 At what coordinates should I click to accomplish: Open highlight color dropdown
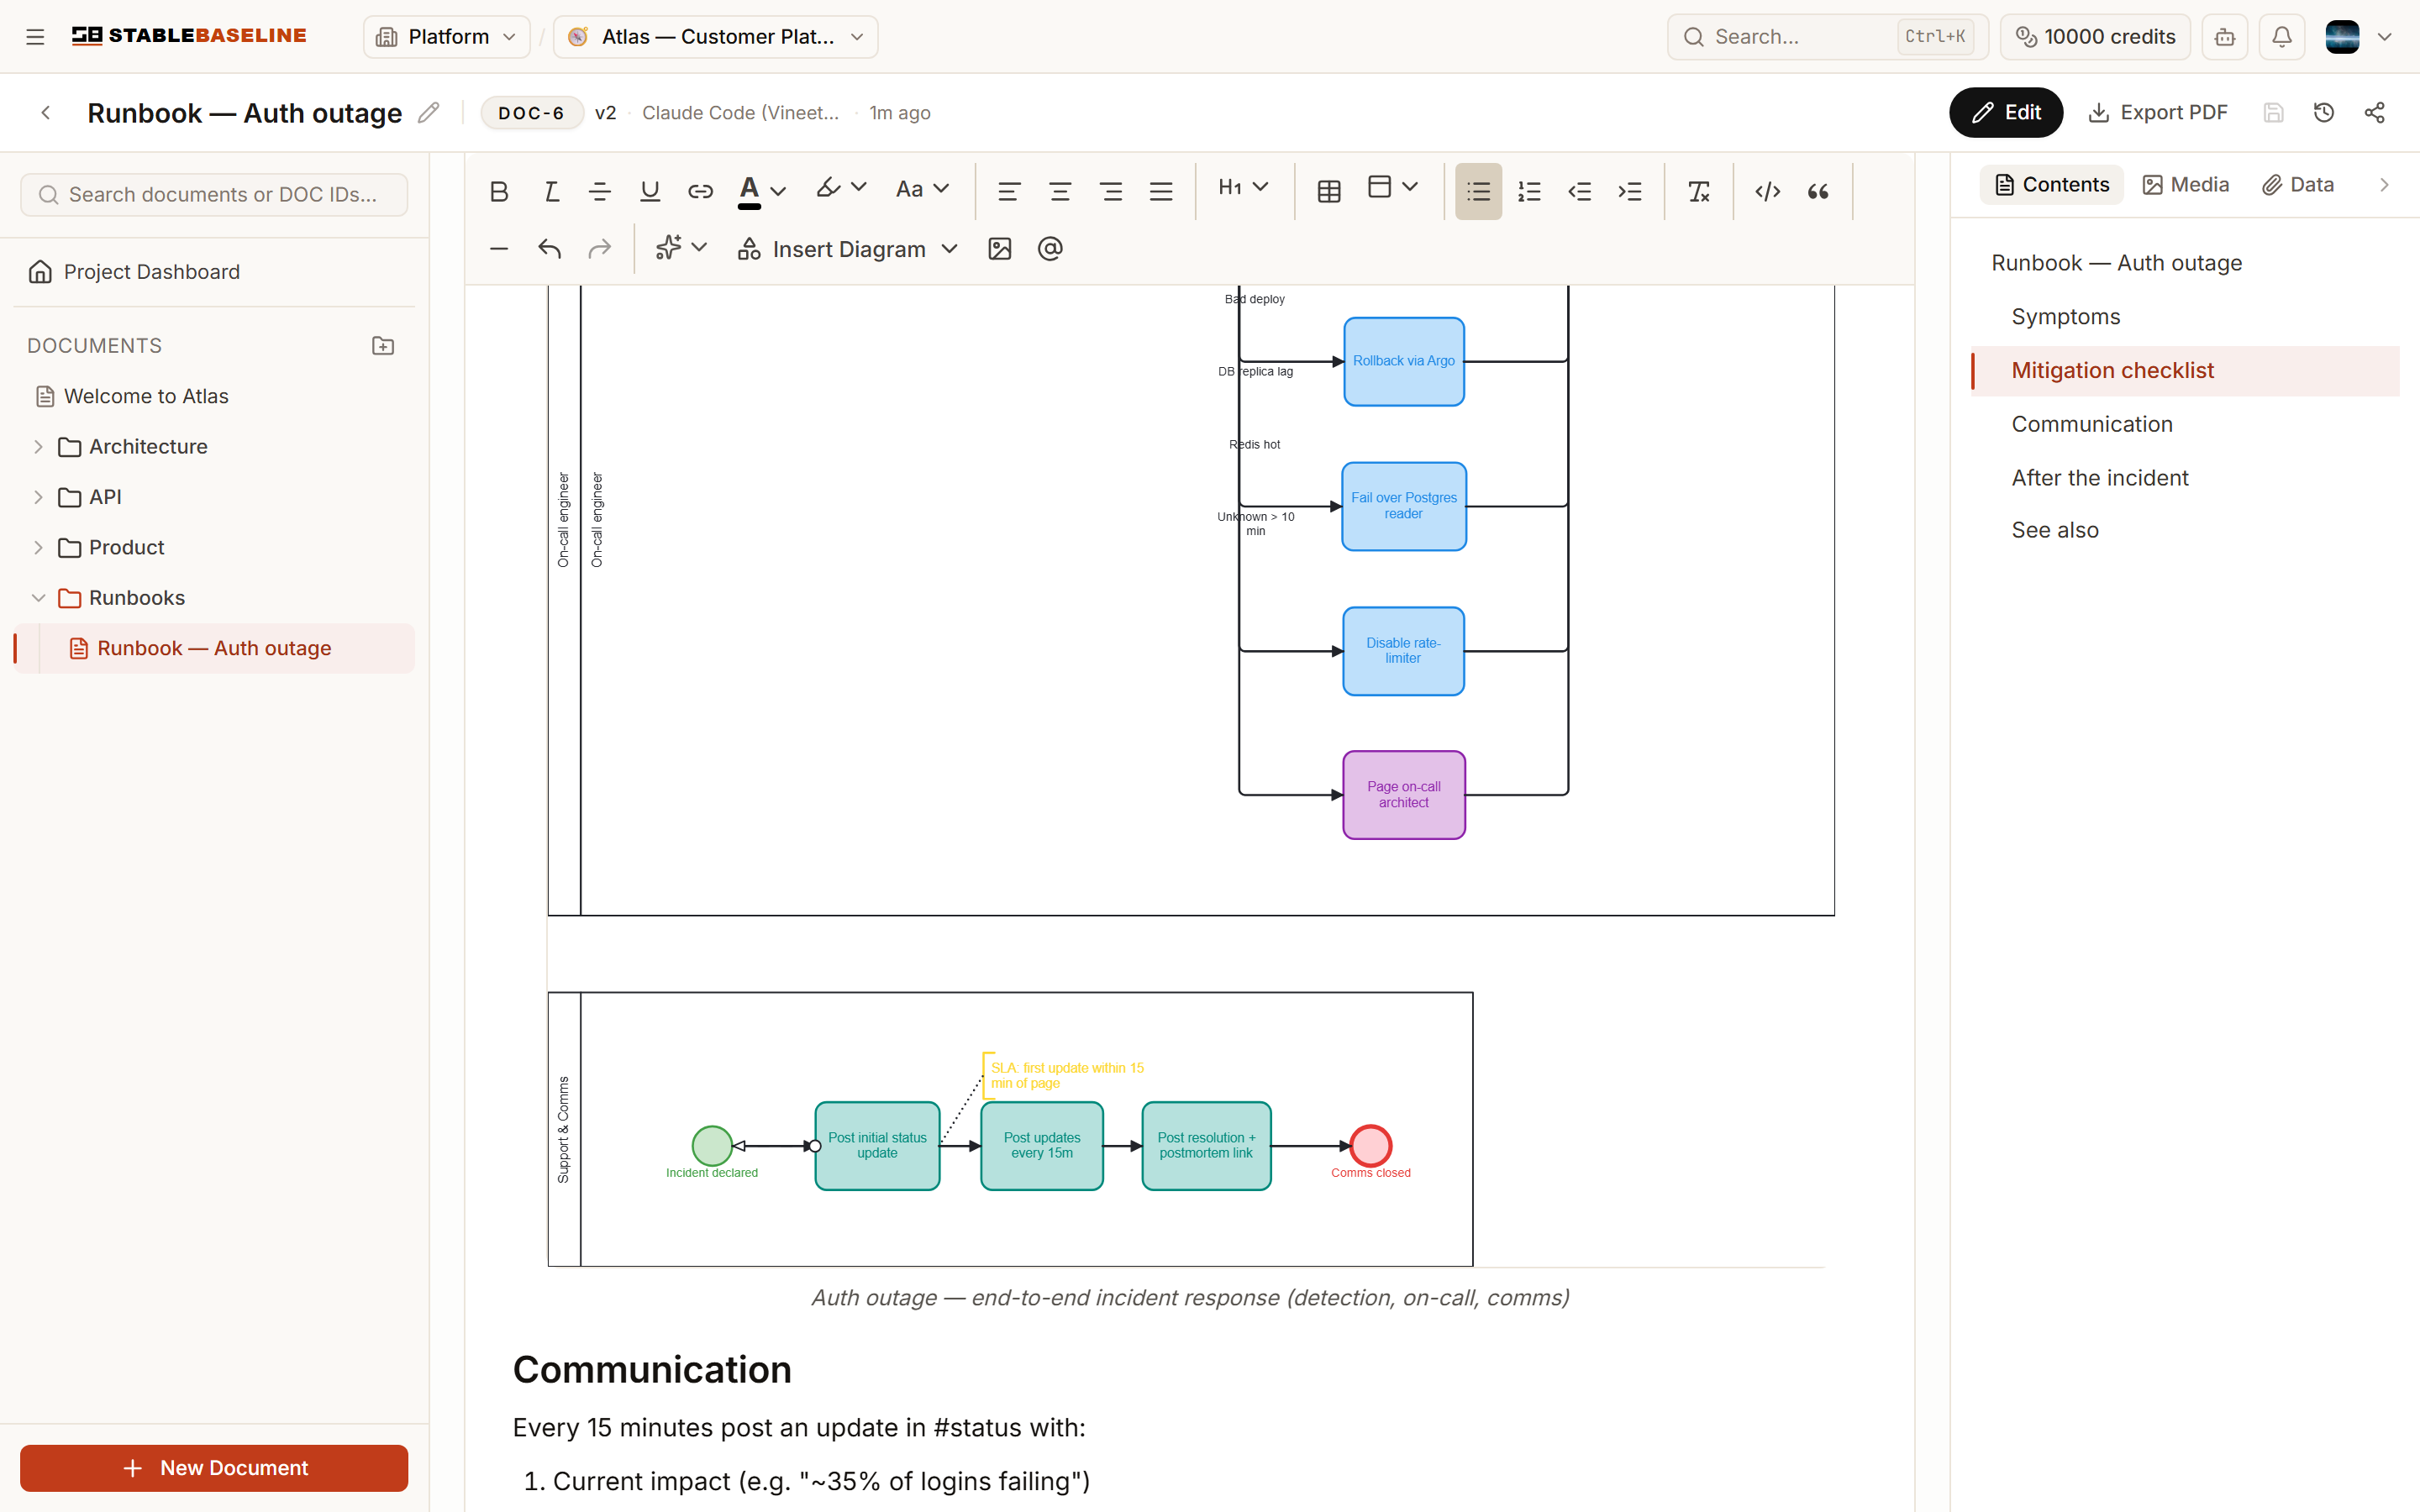[841, 189]
